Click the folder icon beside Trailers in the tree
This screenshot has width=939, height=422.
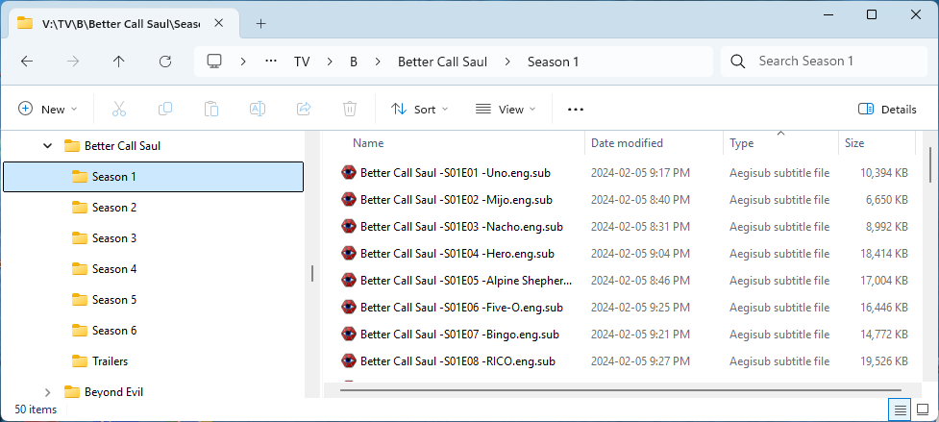coord(80,361)
